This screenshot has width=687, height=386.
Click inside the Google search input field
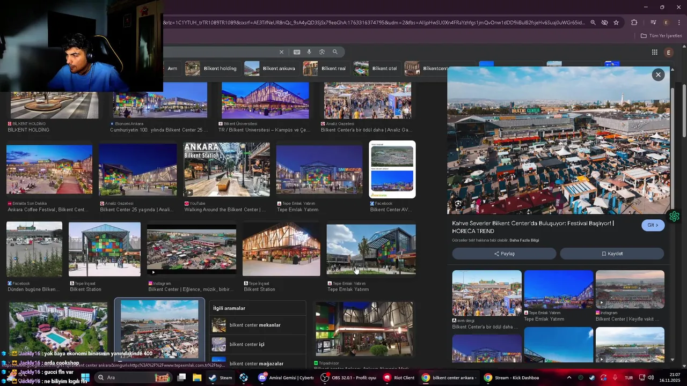[x=220, y=52]
